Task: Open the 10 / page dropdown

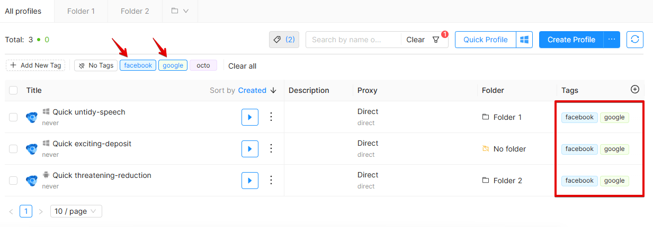Action: pos(76,211)
